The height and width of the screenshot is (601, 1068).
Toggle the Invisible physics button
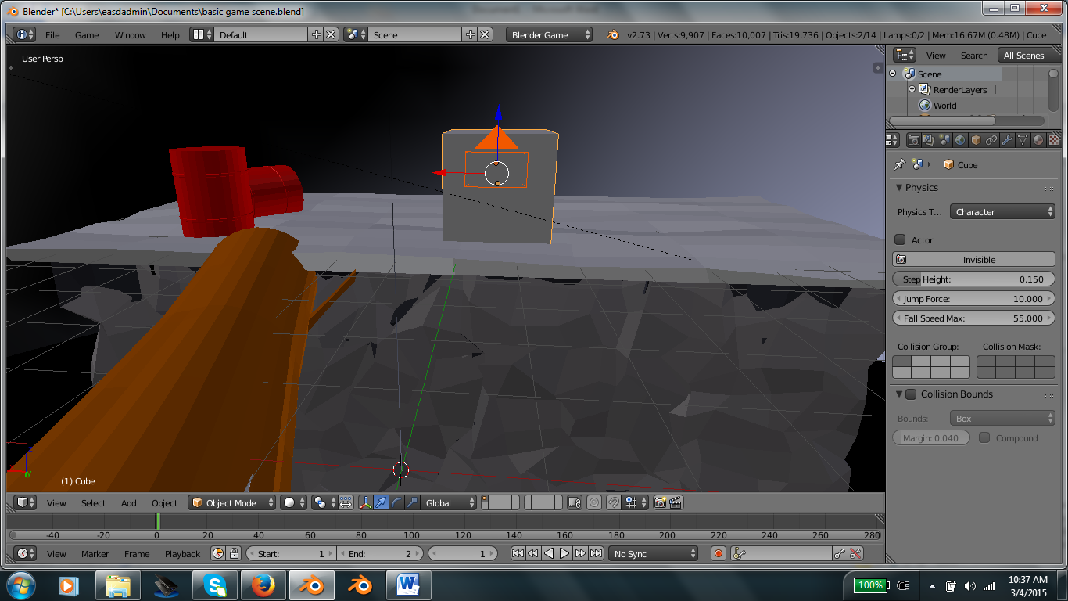click(x=973, y=259)
